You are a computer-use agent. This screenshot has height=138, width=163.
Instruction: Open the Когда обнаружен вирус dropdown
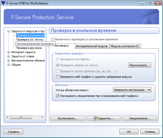point(132,90)
